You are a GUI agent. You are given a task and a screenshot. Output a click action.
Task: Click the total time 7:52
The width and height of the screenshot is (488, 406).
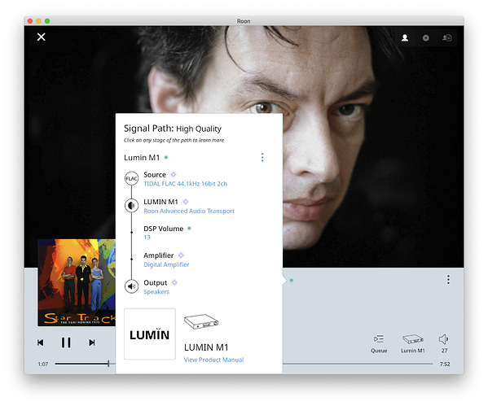[445, 364]
